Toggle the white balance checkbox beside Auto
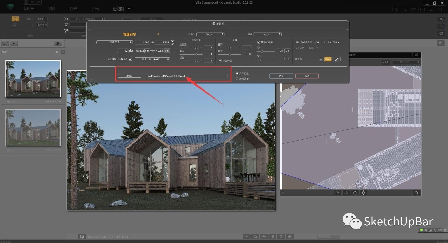Viewport: 448px width, 243px height. [321, 59]
